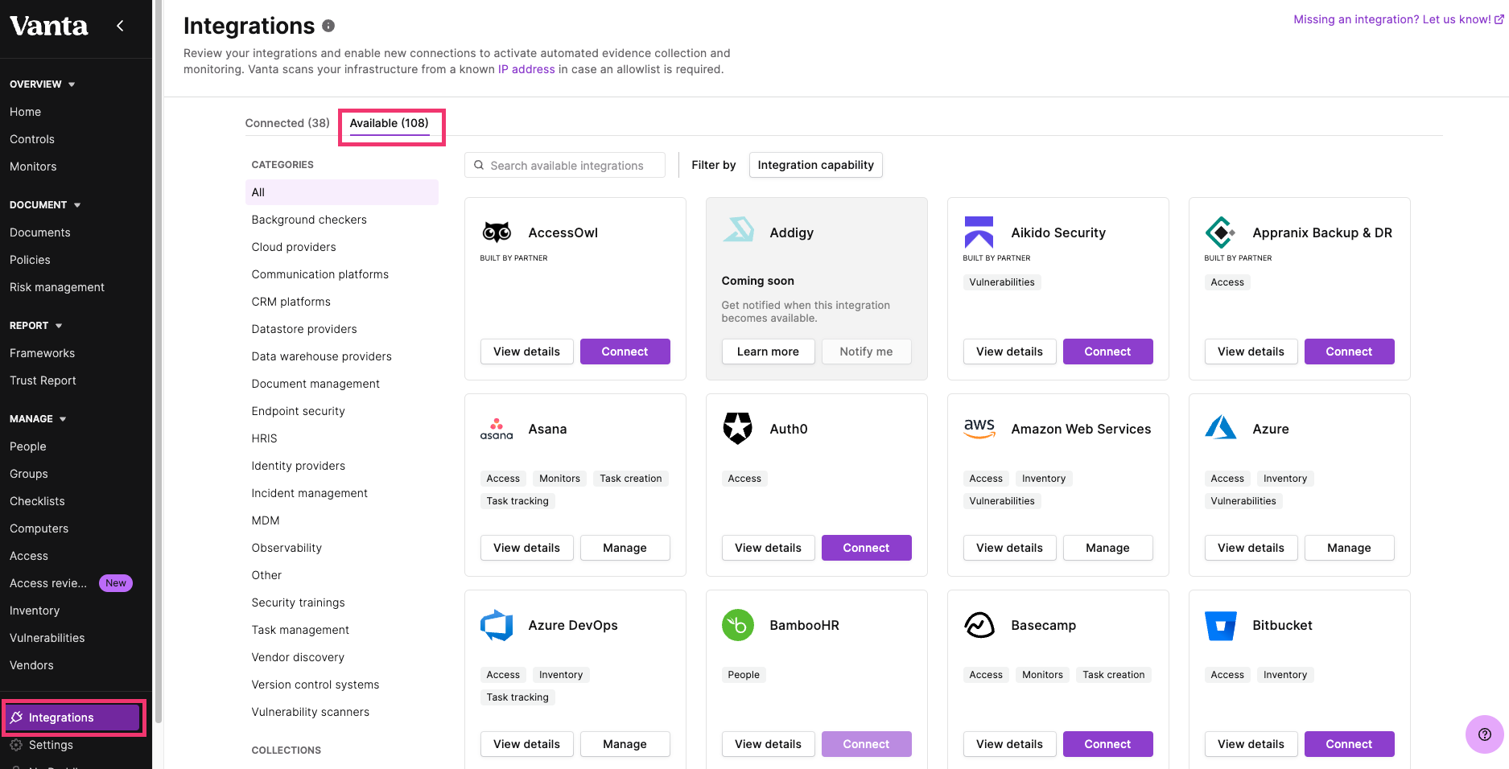
Task: Click the Vanta logo
Action: (x=49, y=27)
